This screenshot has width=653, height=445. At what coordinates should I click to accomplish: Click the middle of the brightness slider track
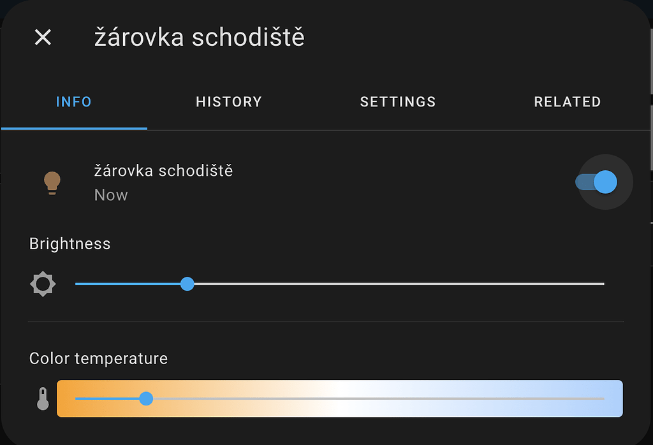pyautogui.click(x=340, y=284)
